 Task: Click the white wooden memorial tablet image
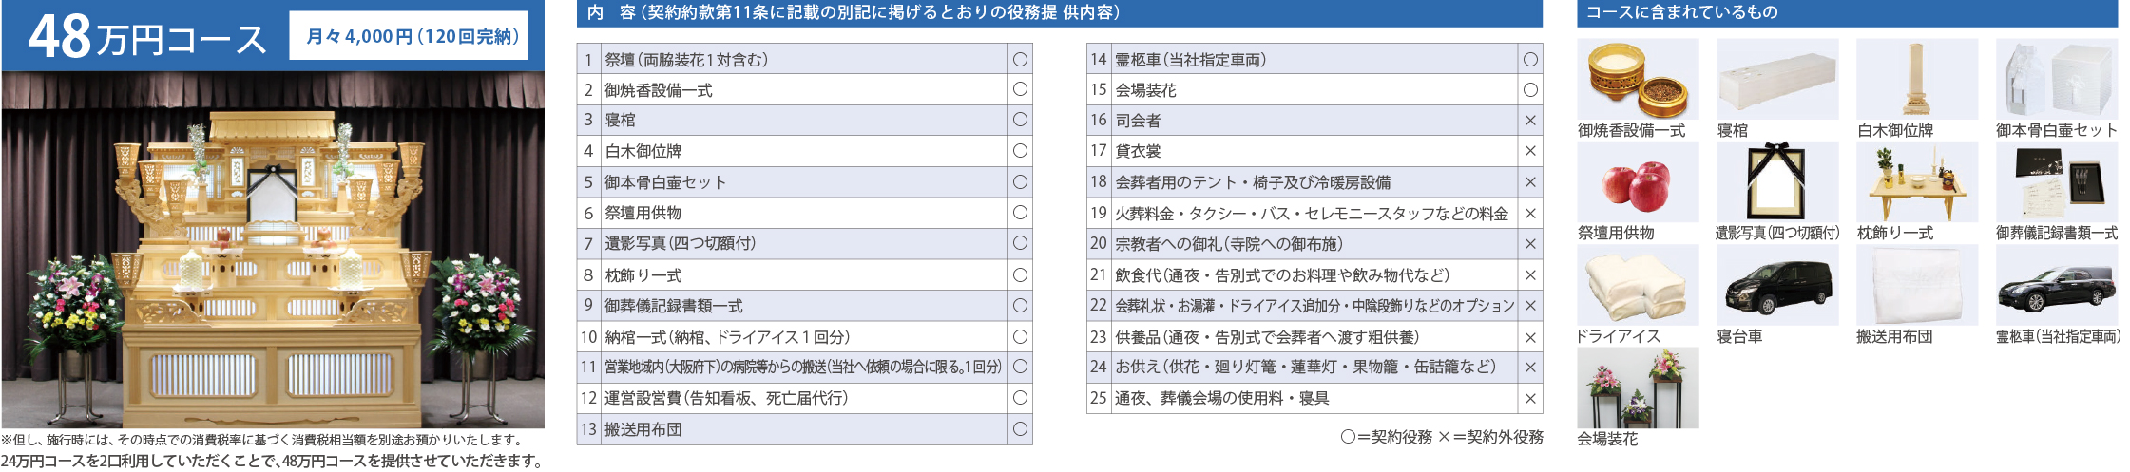[1917, 80]
